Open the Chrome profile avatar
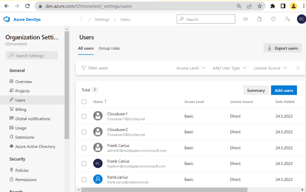 (293, 6)
